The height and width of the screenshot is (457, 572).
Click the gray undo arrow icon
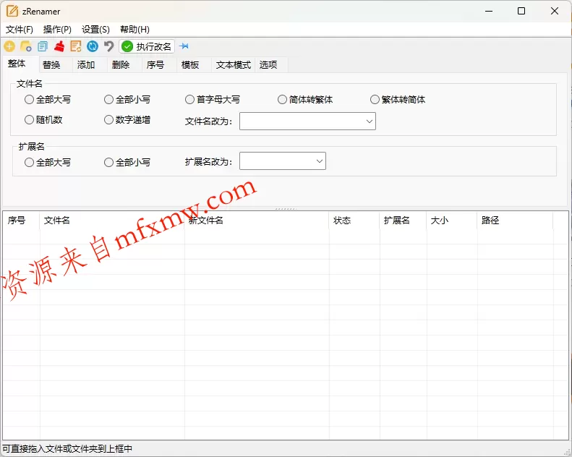coord(108,46)
